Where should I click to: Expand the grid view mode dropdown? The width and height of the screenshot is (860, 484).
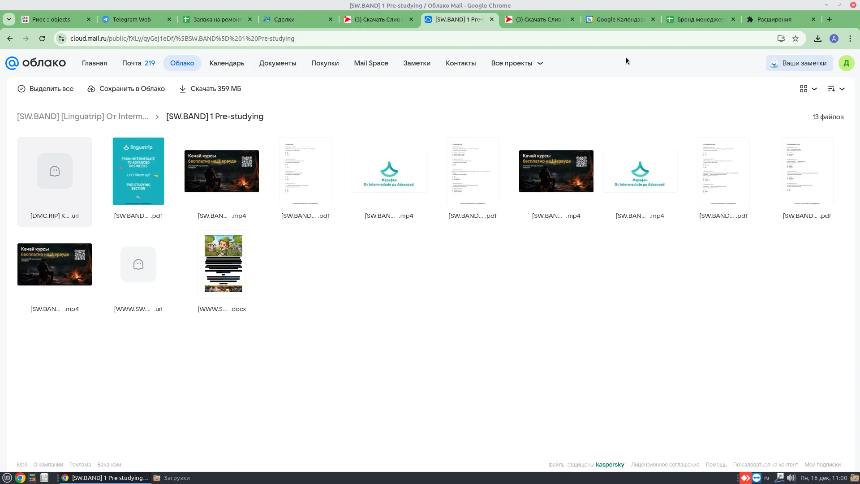coord(808,89)
